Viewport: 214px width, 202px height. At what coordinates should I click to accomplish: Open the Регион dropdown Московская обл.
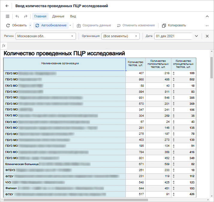pos(46,36)
